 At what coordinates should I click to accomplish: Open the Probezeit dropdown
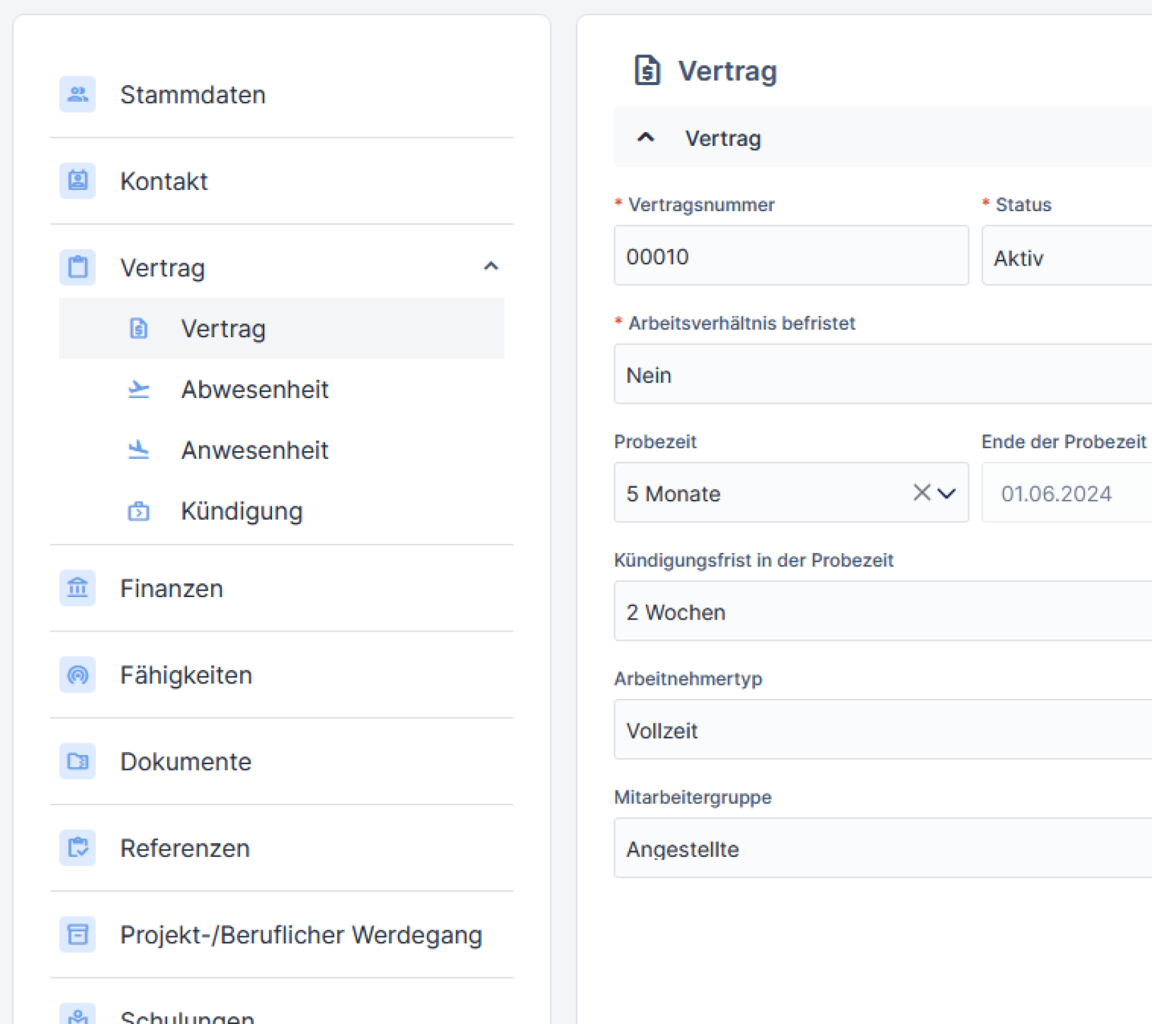click(x=946, y=493)
